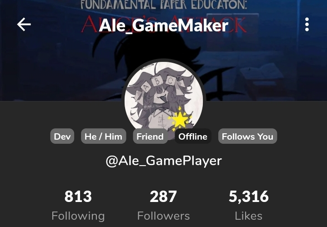327x227 pixels.
Task: Click the Ale_GameMaker display name header
Action: point(164,25)
